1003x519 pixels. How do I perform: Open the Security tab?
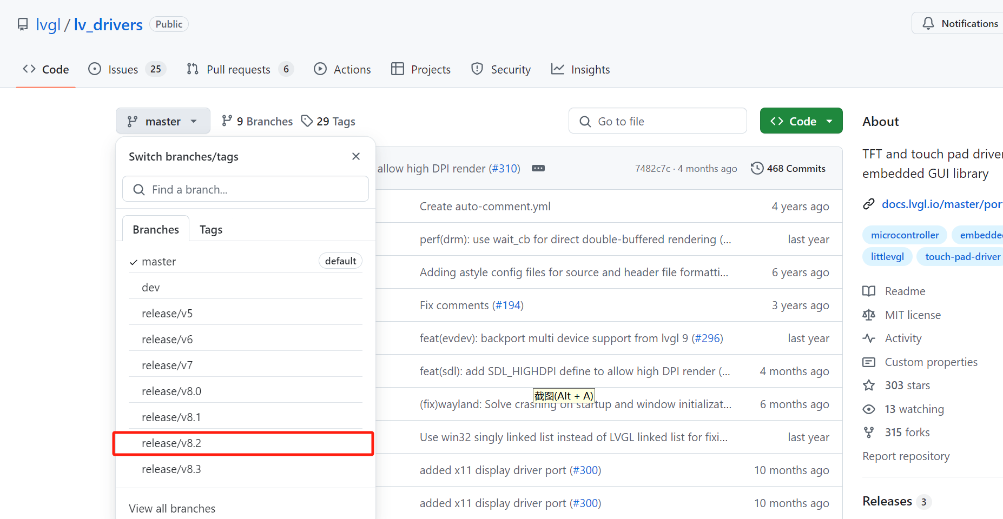(x=501, y=69)
